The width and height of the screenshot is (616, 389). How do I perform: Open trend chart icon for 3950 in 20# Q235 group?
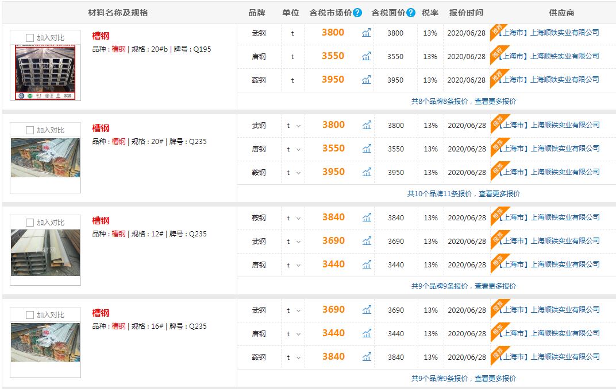[x=367, y=172]
